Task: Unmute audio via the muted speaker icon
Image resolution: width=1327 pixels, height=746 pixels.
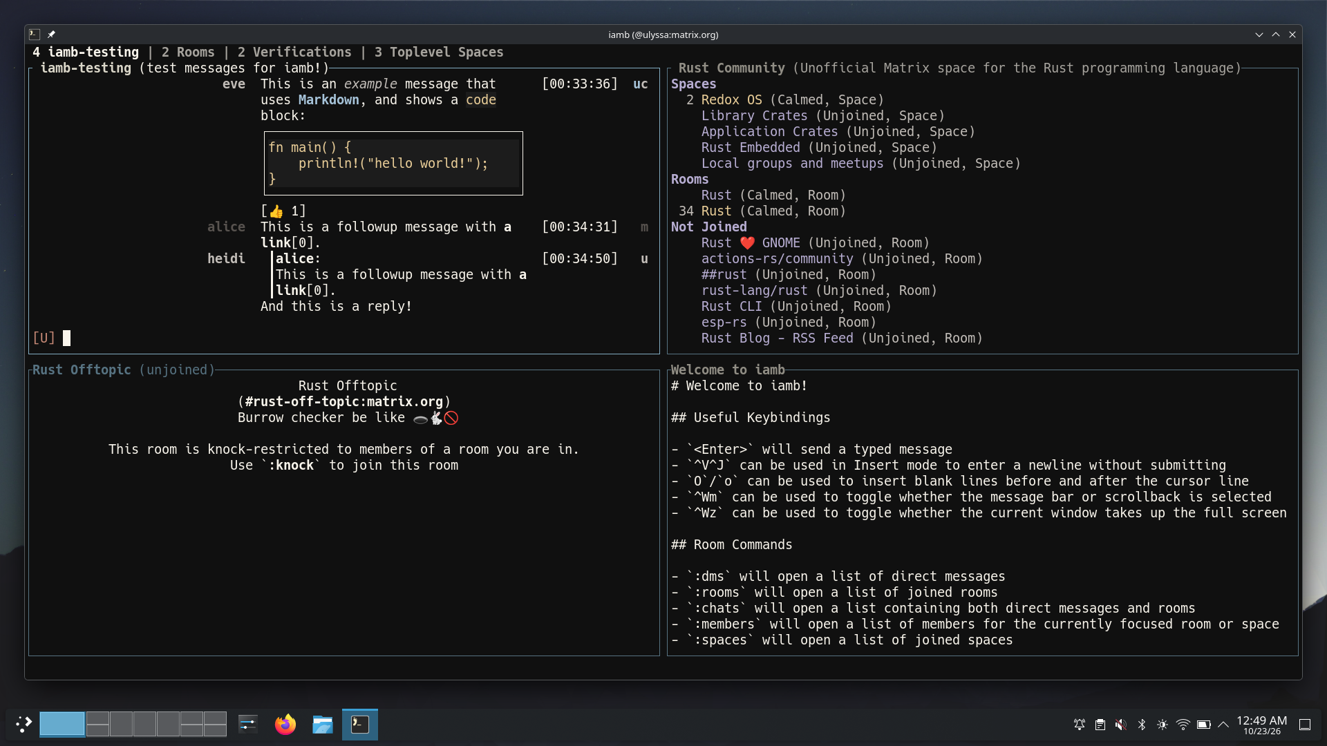Action: click(1120, 725)
